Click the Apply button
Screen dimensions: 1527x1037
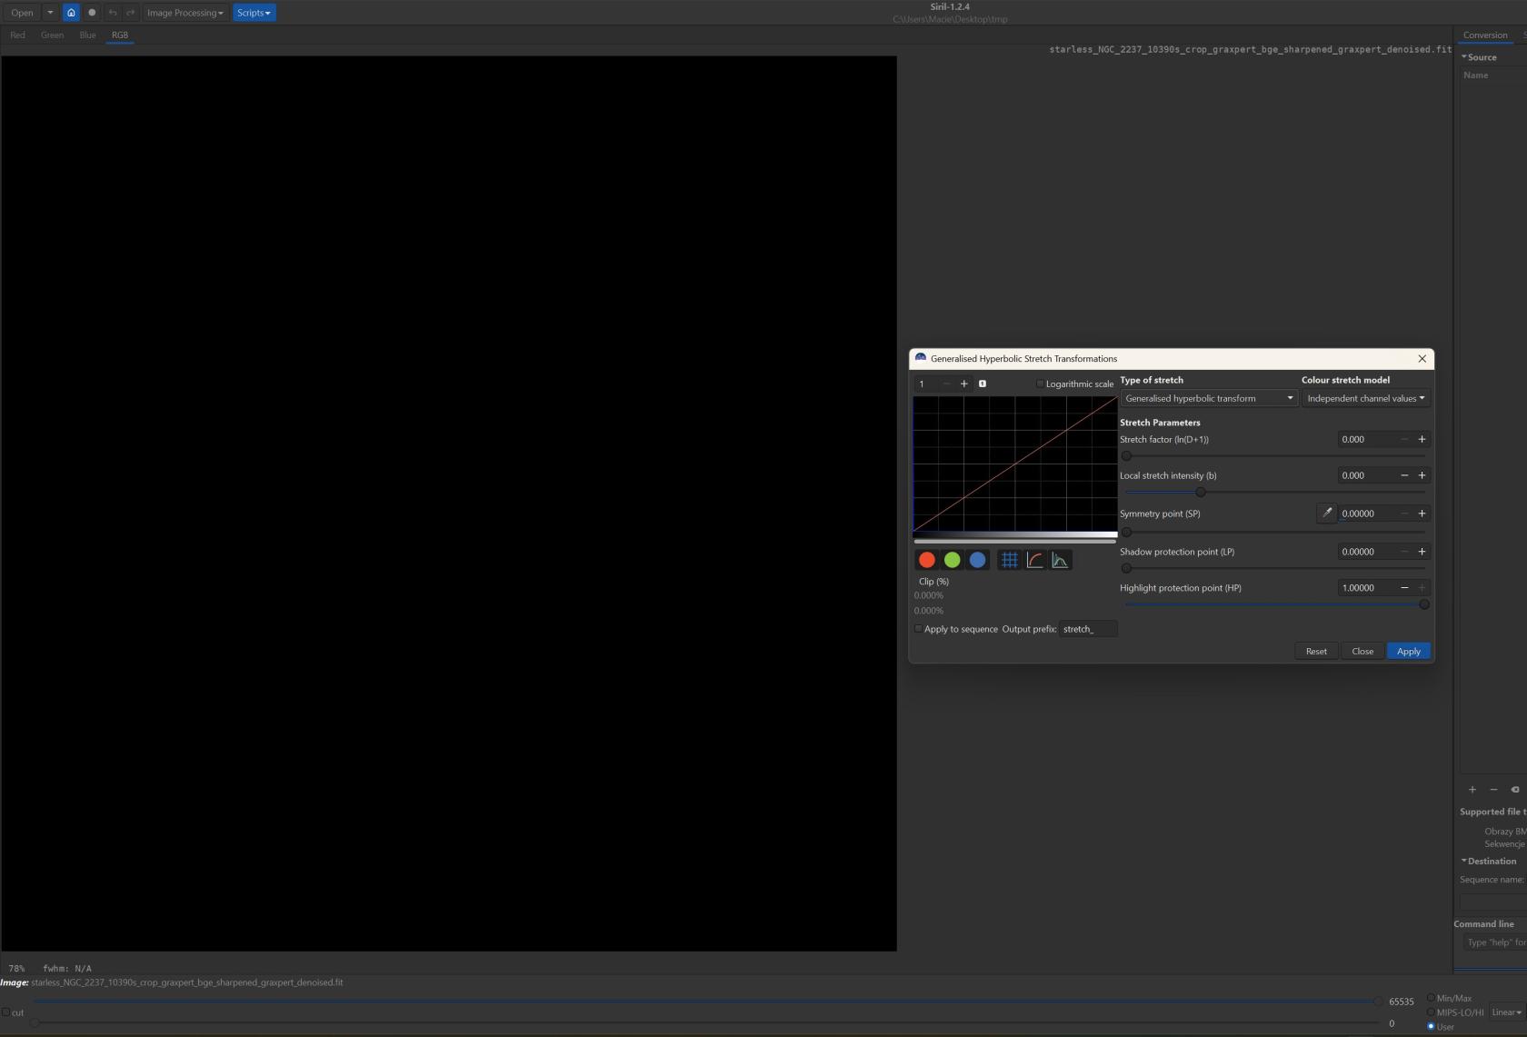point(1408,651)
